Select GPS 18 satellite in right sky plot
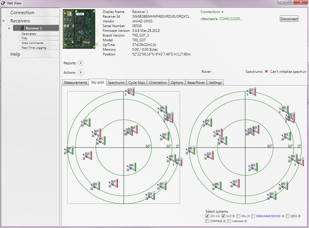 272,196
